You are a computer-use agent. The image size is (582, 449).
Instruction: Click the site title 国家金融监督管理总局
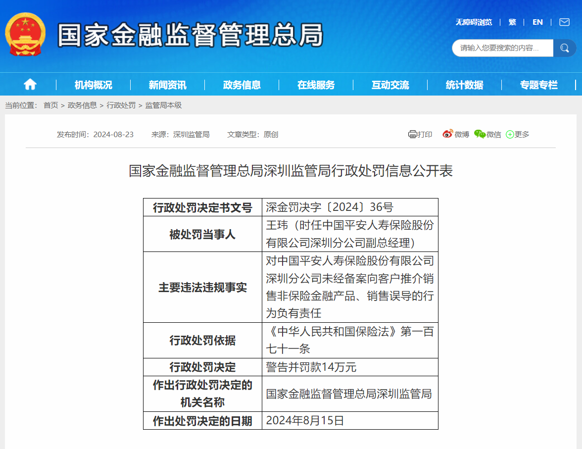191,35
